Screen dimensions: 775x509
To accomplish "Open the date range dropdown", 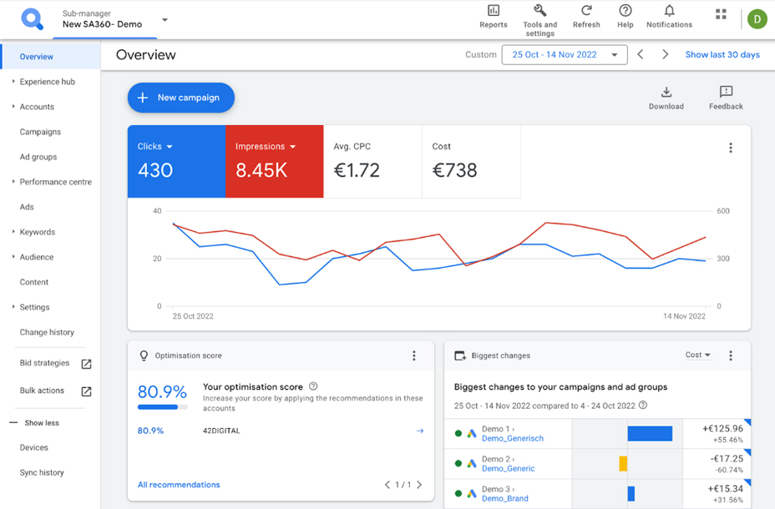I will (565, 55).
